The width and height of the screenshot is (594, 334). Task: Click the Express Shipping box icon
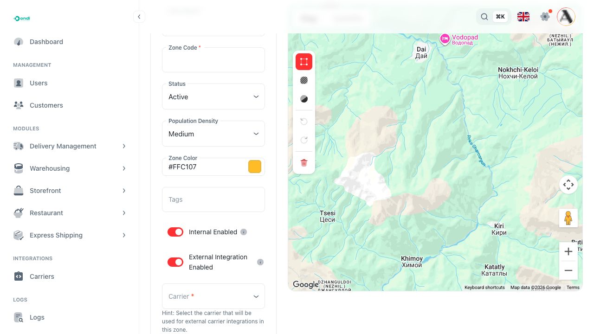coord(19,235)
